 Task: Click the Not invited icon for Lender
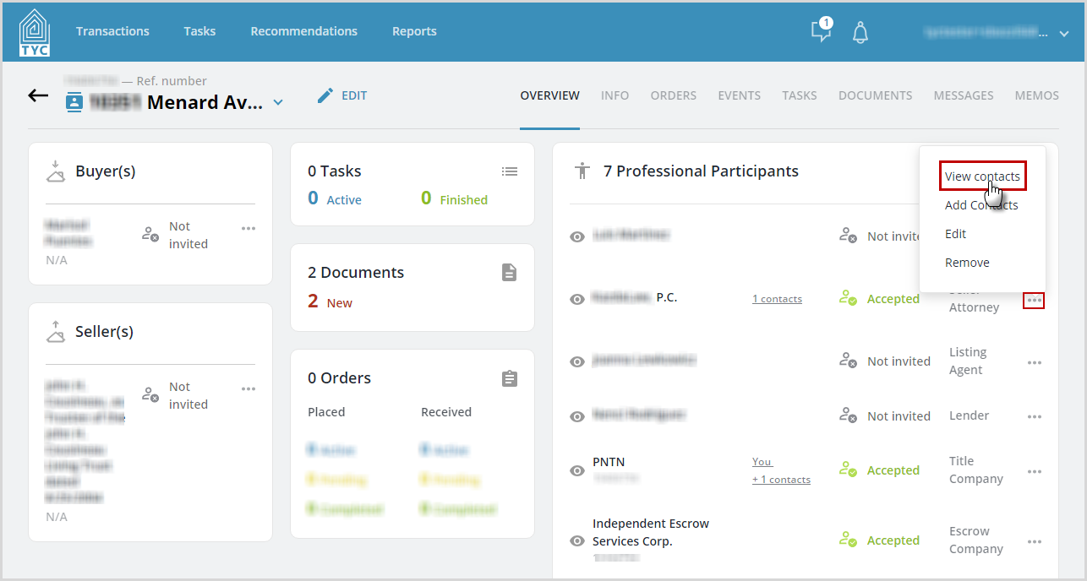point(848,415)
